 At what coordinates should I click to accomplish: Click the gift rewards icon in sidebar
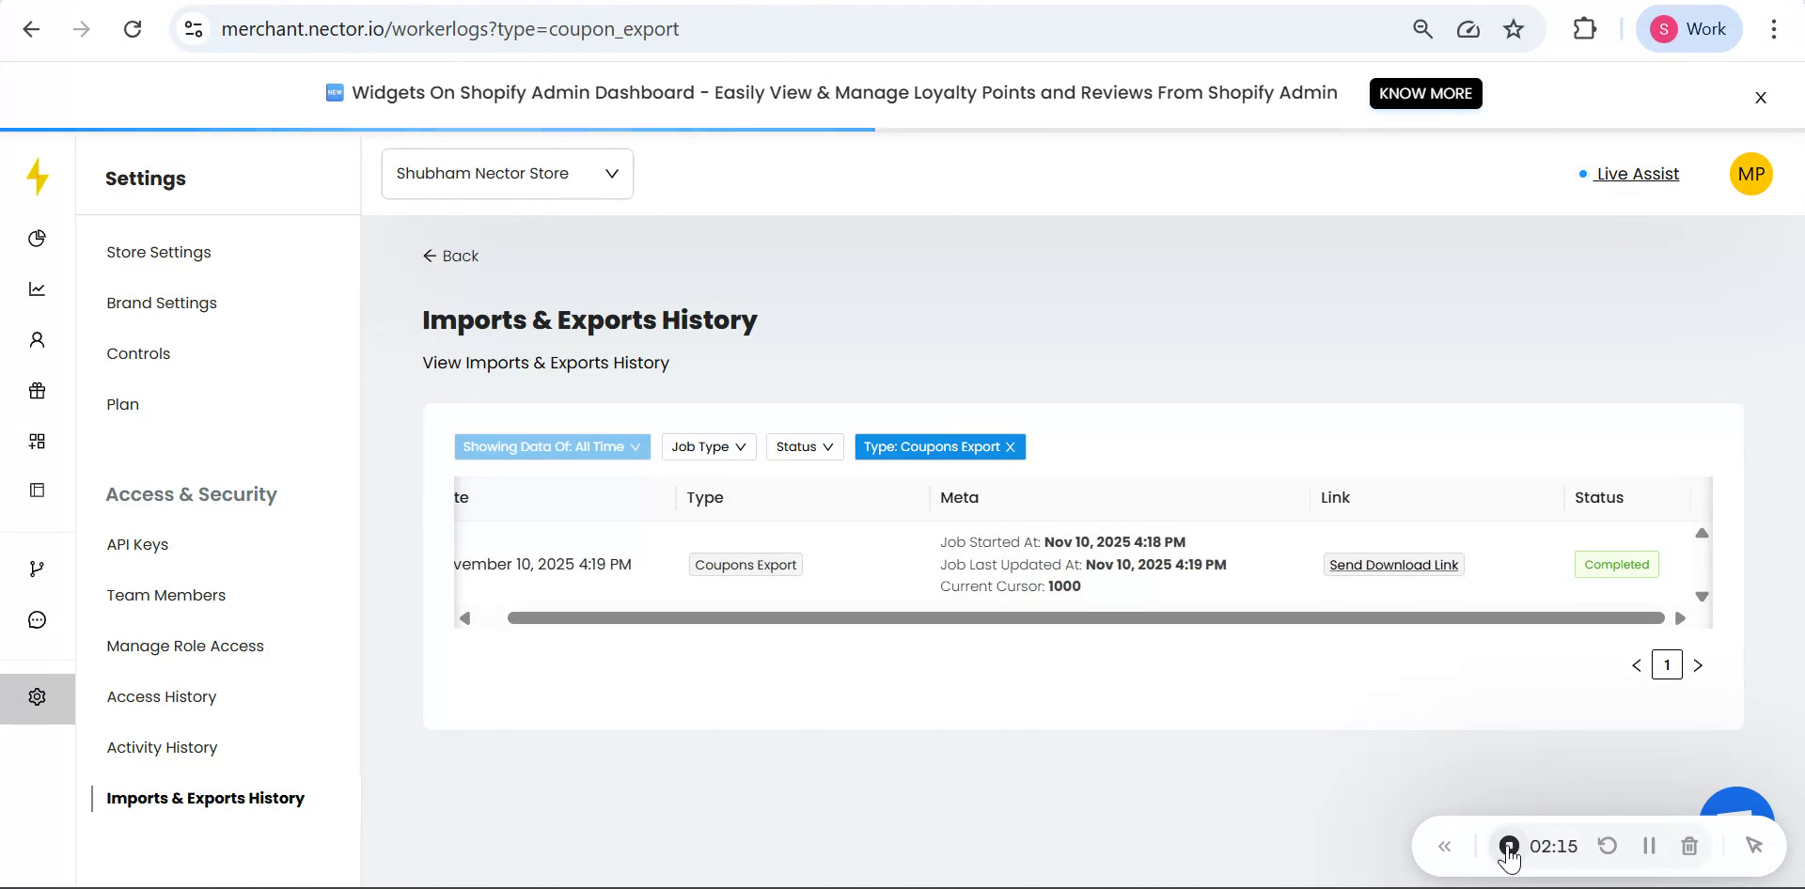[37, 390]
